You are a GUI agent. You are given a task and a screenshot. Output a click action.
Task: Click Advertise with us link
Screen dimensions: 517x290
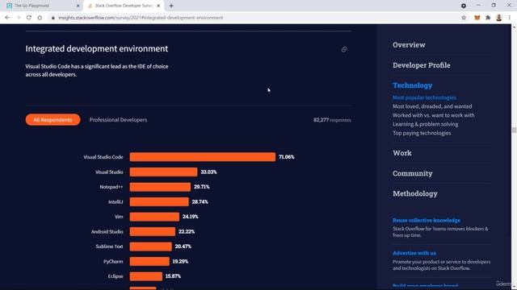pos(414,253)
